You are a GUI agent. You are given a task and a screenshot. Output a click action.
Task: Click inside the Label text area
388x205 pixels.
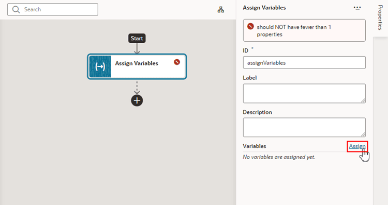point(304,93)
